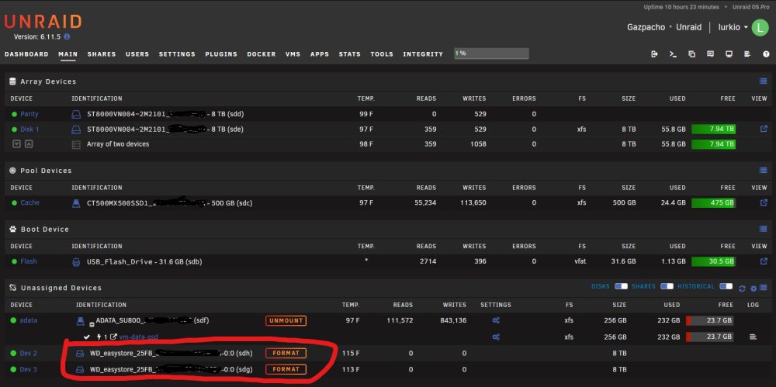This screenshot has height=387, width=776.
Task: Click the ADATA_SU800 drive icon
Action: tap(80, 320)
